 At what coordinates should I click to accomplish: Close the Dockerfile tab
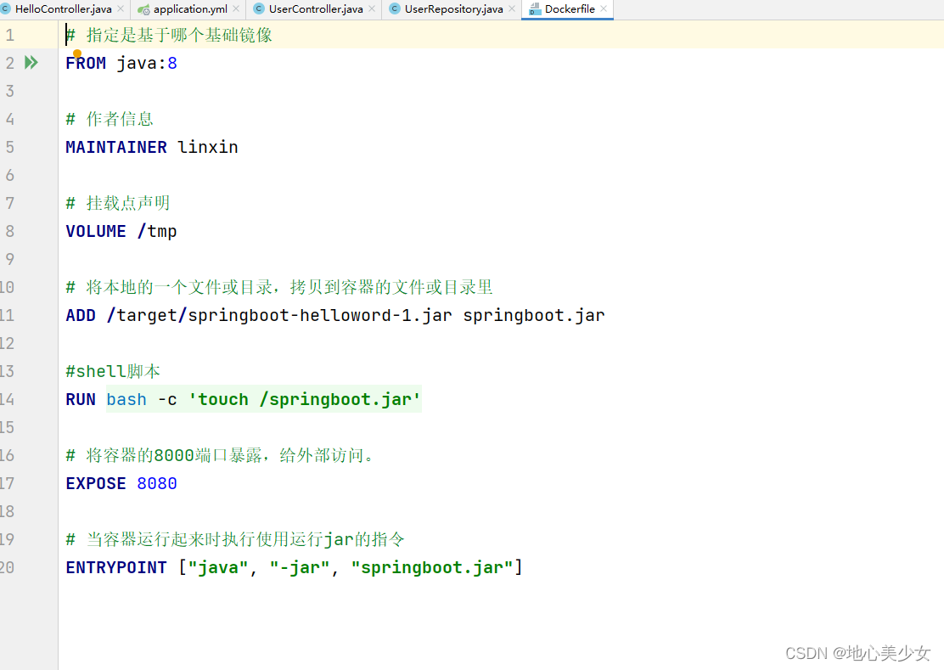[x=604, y=8]
